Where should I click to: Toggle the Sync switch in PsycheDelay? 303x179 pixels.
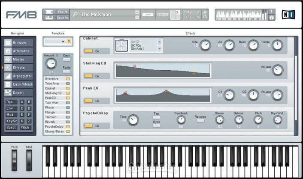point(157,126)
